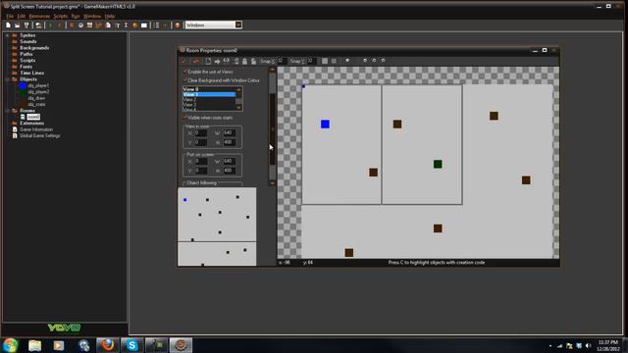Create a new background from main toolbar
The width and height of the screenshot is (628, 353).
click(x=89, y=25)
